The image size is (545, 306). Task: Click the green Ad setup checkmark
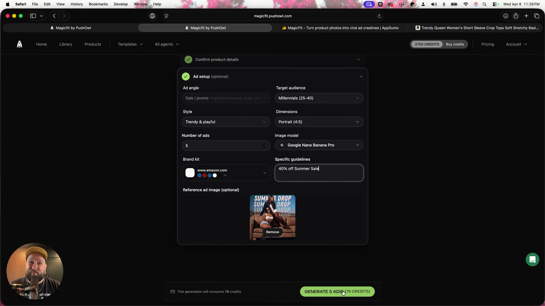pyautogui.click(x=186, y=76)
